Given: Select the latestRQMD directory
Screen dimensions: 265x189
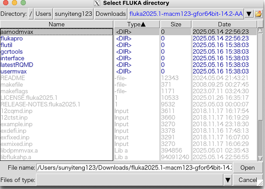Looking at the screenshot, I should (17, 65).
